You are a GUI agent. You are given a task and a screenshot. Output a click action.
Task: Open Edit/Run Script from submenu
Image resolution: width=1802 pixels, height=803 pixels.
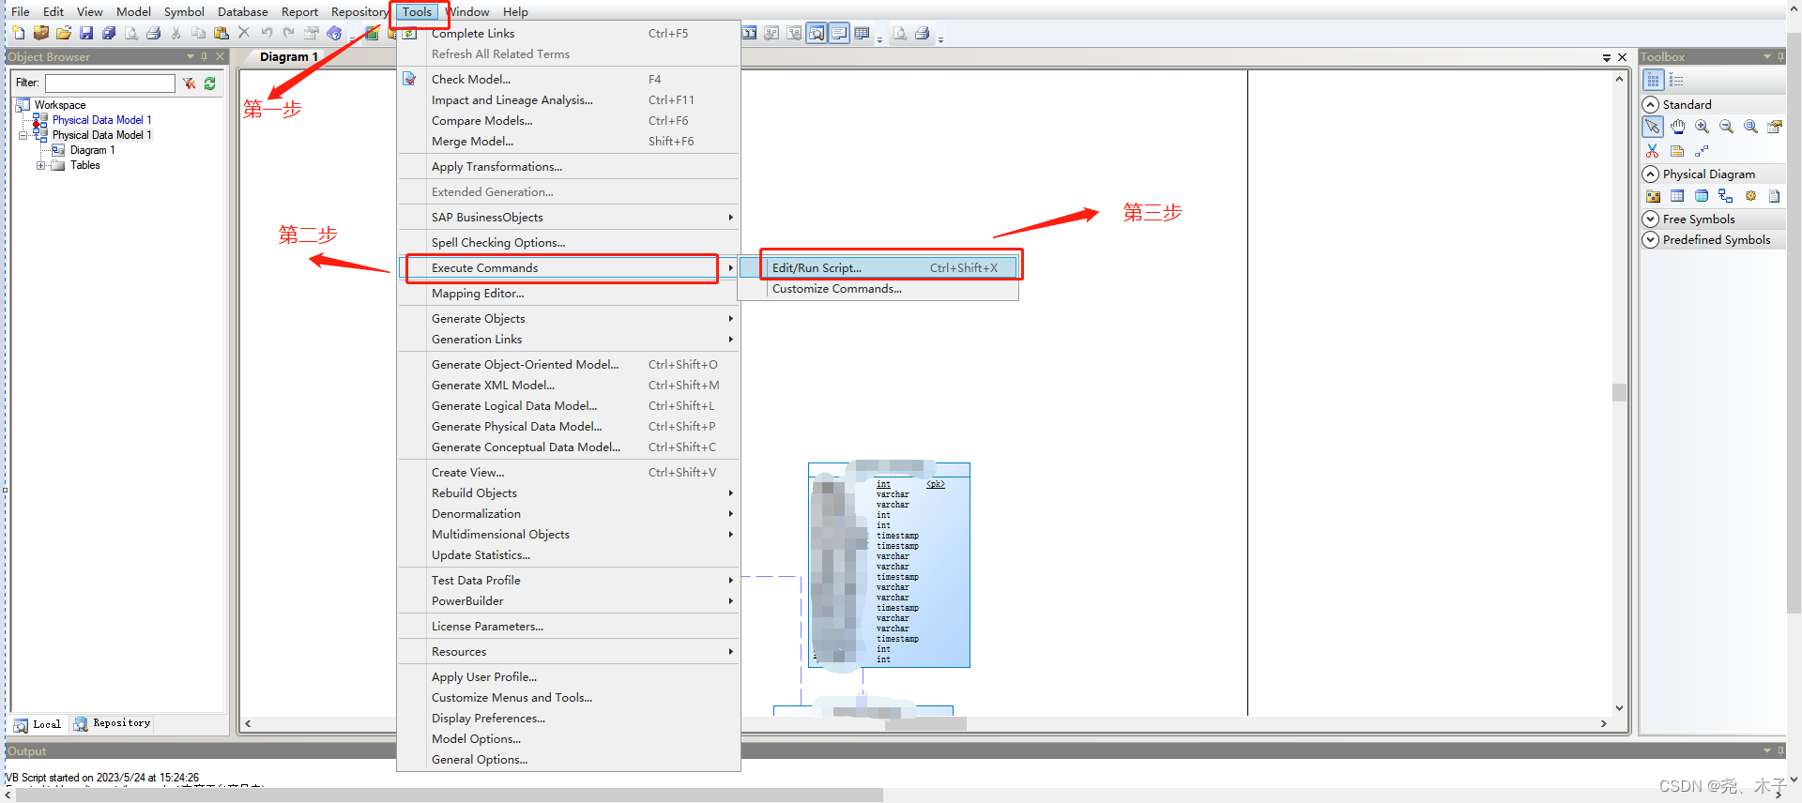pos(878,267)
